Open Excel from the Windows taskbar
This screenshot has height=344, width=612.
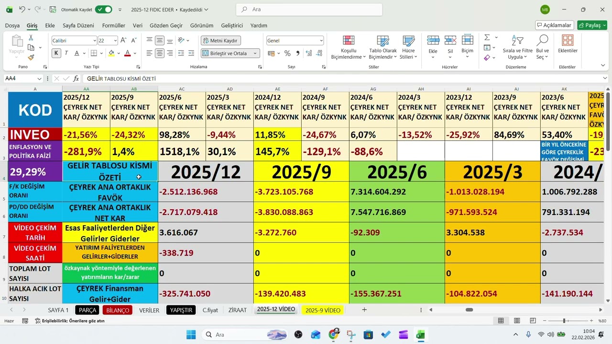(420, 334)
